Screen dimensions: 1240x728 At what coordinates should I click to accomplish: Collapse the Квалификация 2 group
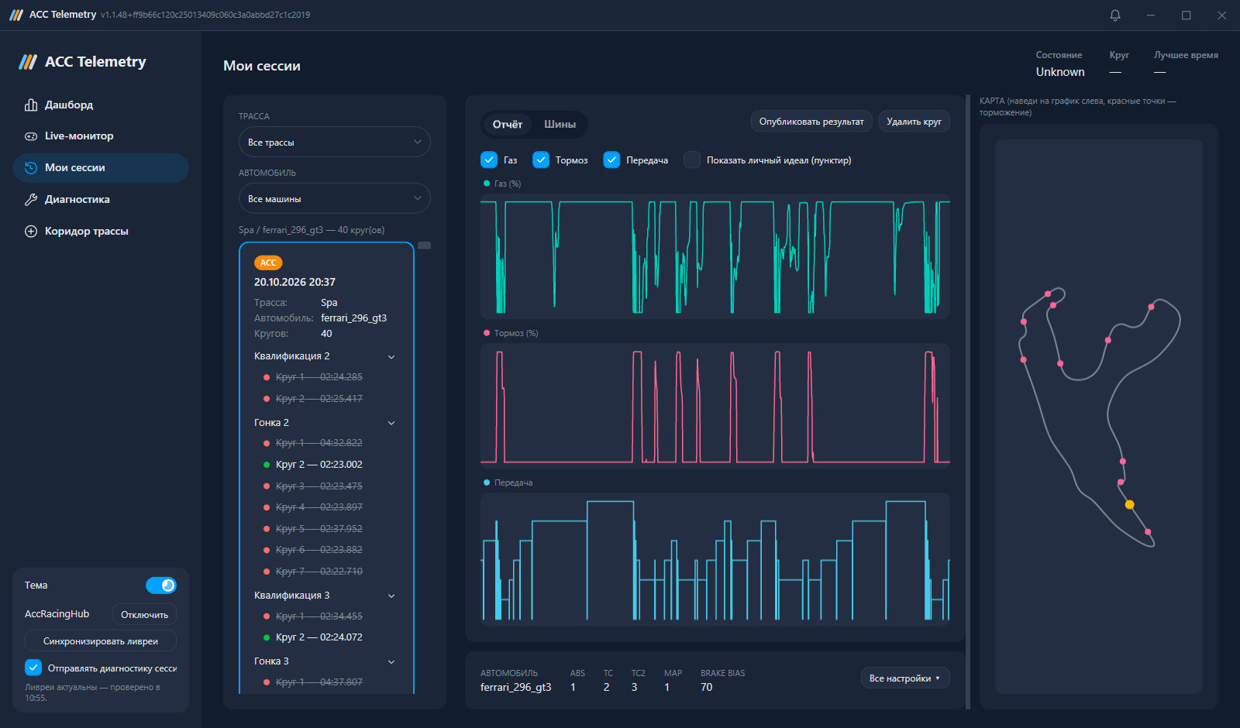point(391,357)
